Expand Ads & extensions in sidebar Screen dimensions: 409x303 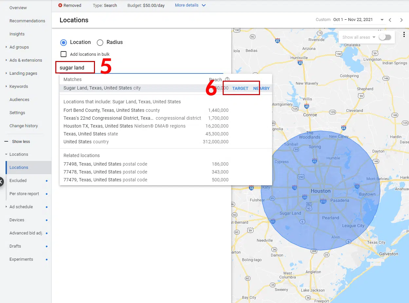pos(6,60)
